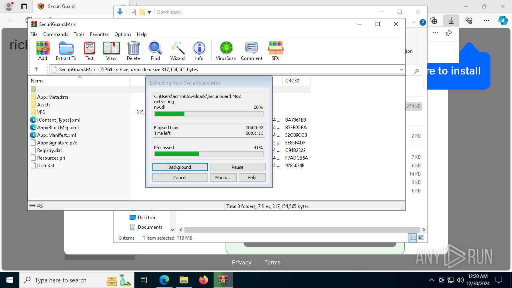Open the File menu in WinRAR
Screen dimensions: 512x288
coord(34,34)
